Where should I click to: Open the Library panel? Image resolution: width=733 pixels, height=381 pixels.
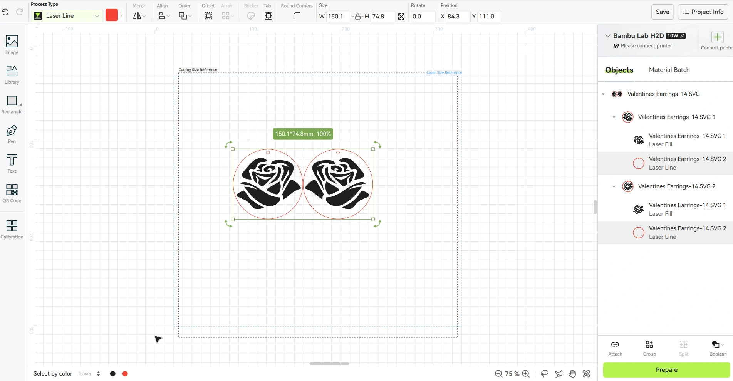[x=12, y=74]
